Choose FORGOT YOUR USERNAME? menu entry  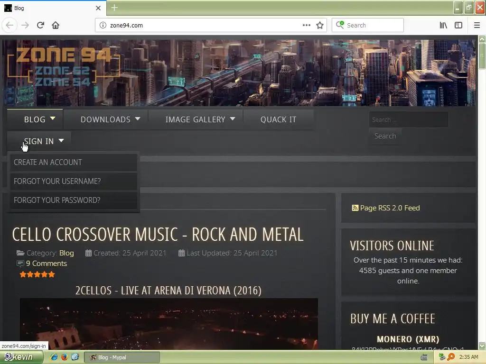(74, 181)
